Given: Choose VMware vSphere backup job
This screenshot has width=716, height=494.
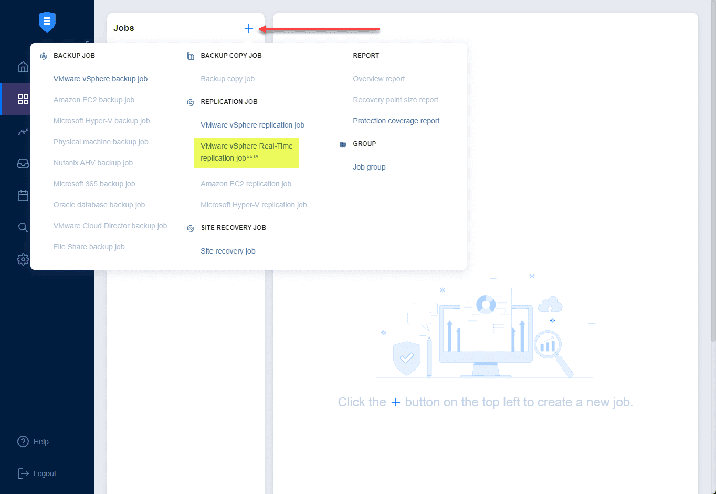Looking at the screenshot, I should pos(100,79).
